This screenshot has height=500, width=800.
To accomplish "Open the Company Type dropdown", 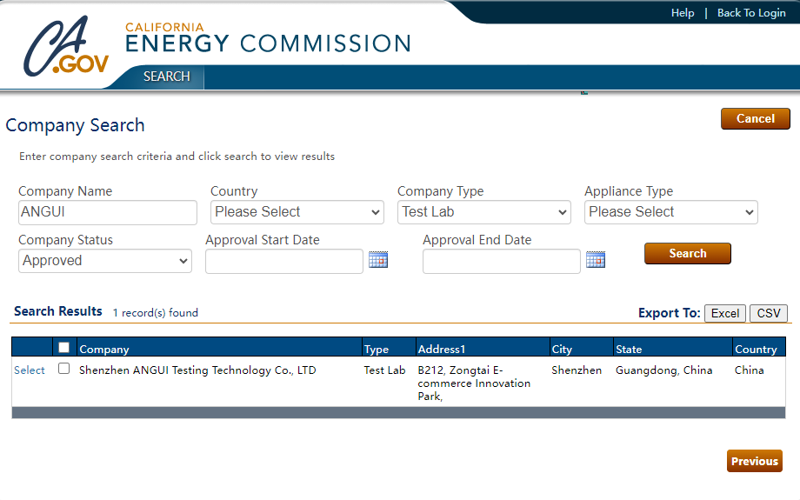I will (x=484, y=212).
